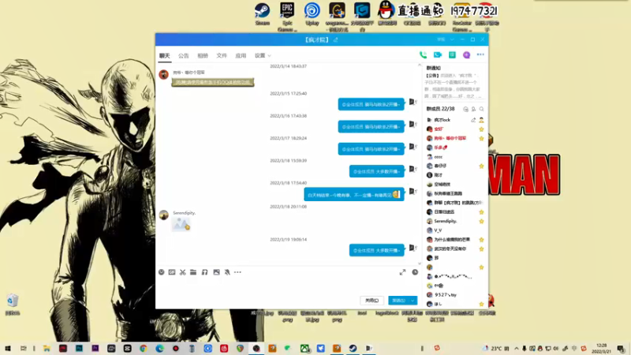Screen dimensions: 631x355
Task: Click the music share icon in input toolbar
Action: tap(205, 272)
